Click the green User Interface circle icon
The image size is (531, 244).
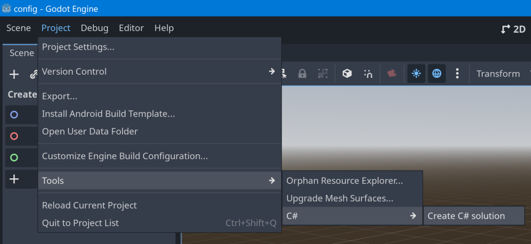[x=14, y=157]
